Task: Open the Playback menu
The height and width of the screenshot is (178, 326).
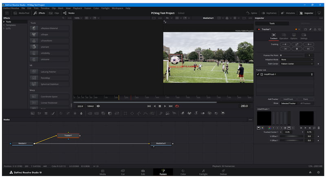Action: point(77,8)
